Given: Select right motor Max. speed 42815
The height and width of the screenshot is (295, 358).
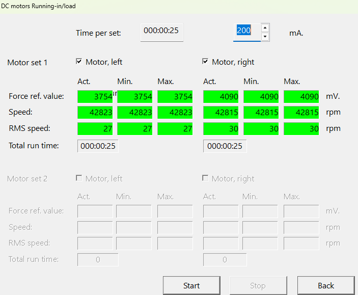Looking at the screenshot, I should [x=301, y=112].
